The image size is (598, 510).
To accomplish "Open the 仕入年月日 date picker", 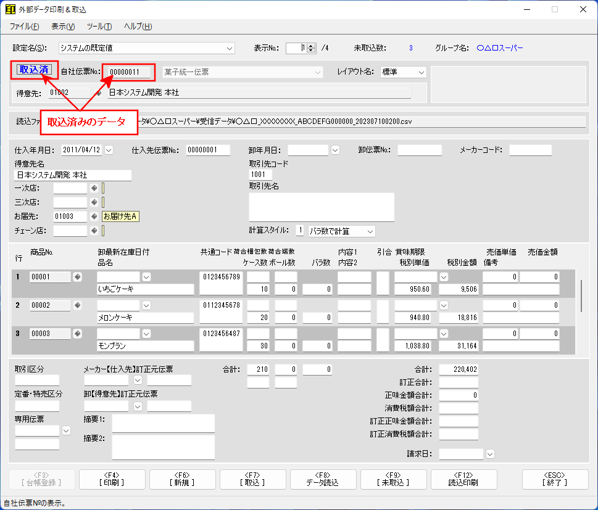I will 109,150.
